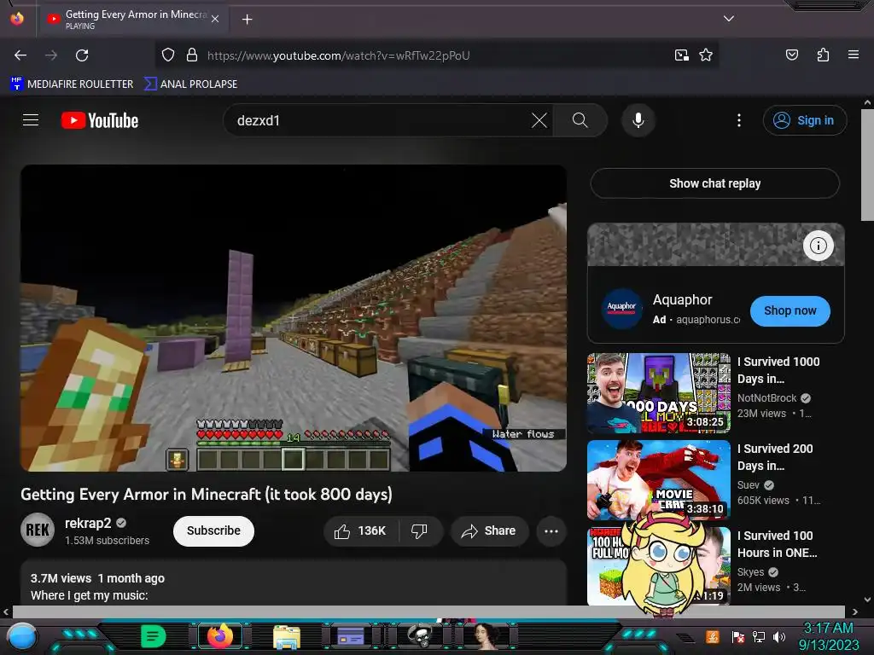Open the rekrap2 channel avatar

pyautogui.click(x=38, y=530)
